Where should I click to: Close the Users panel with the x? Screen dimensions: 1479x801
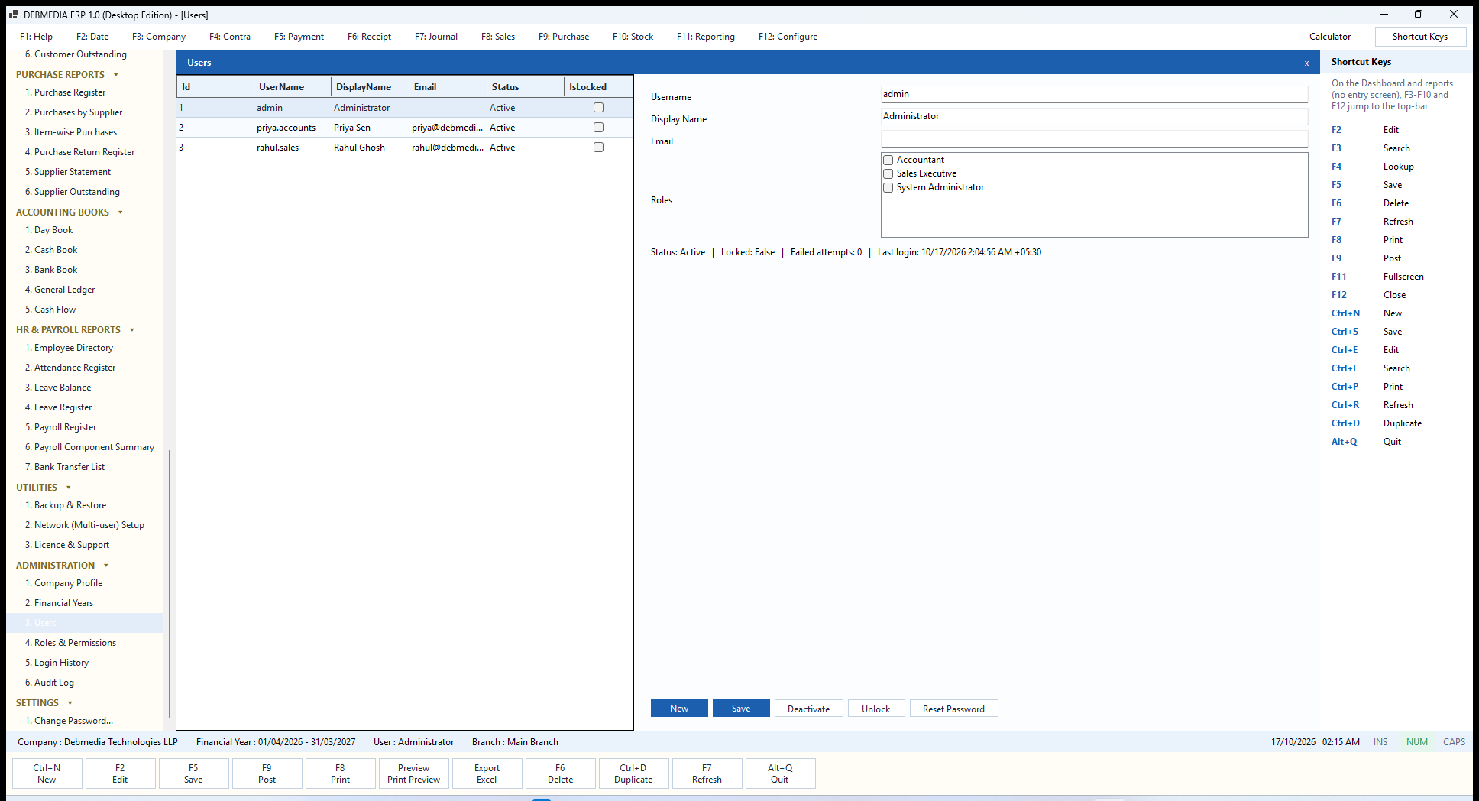point(1306,63)
